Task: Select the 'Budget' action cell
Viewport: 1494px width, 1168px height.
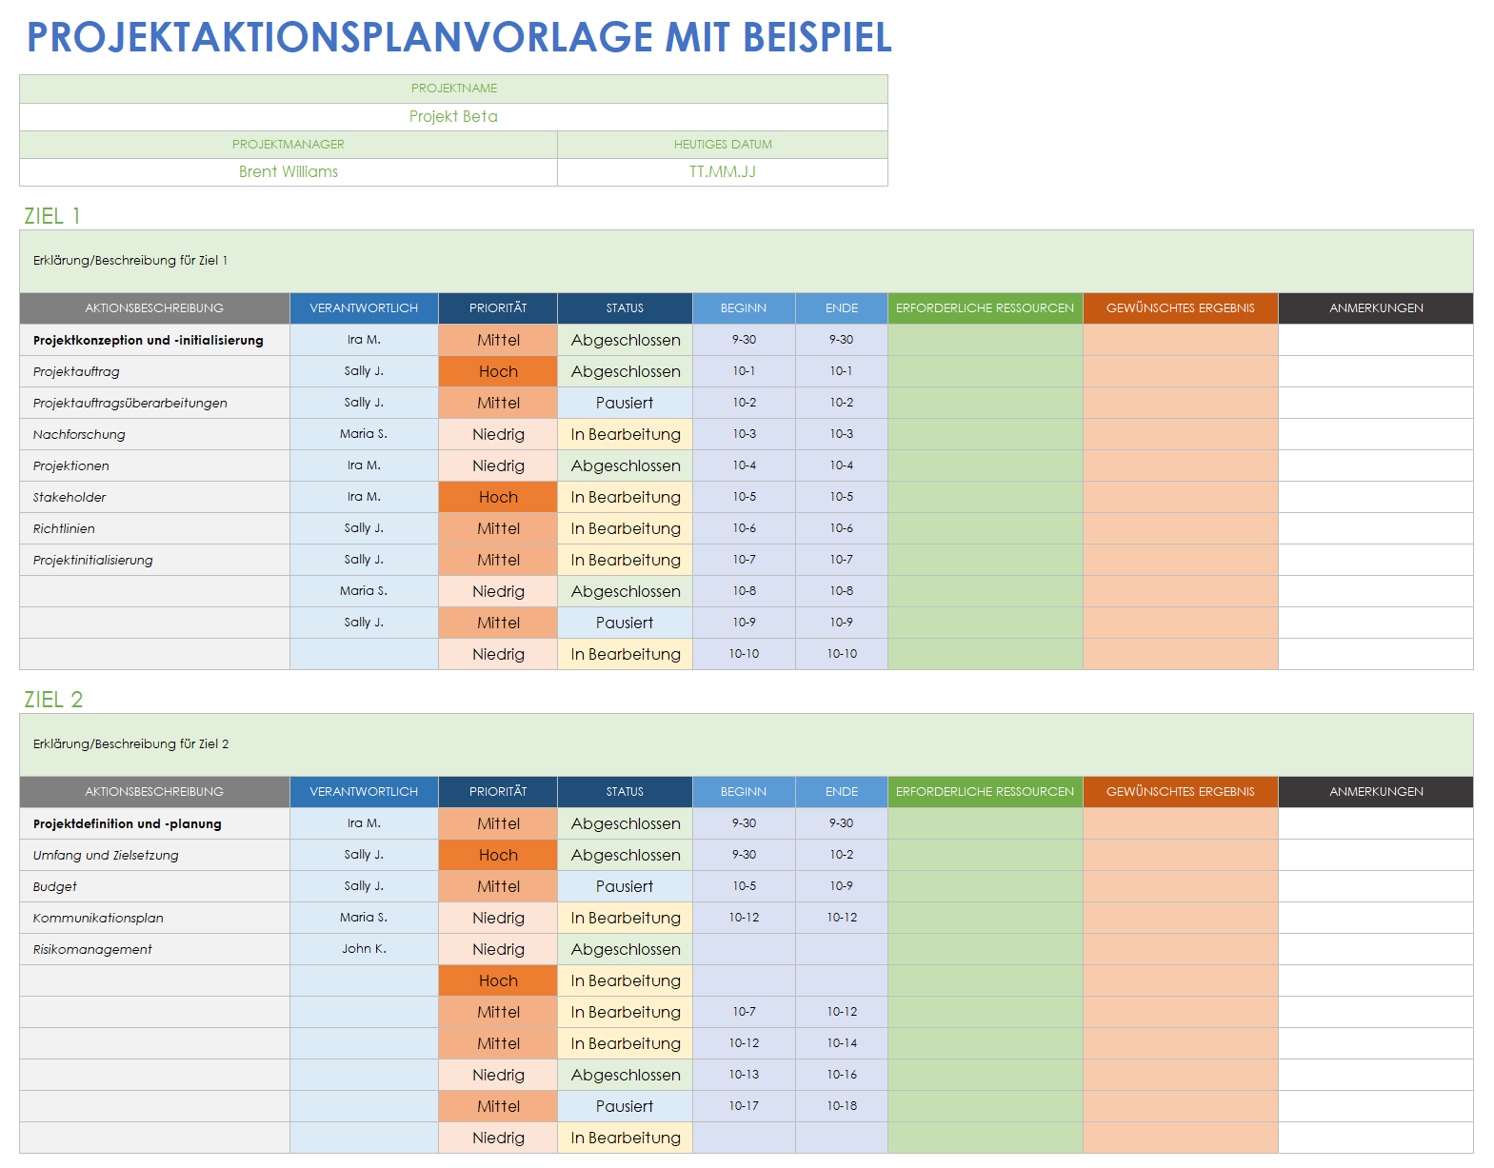Action: pyautogui.click(x=154, y=886)
